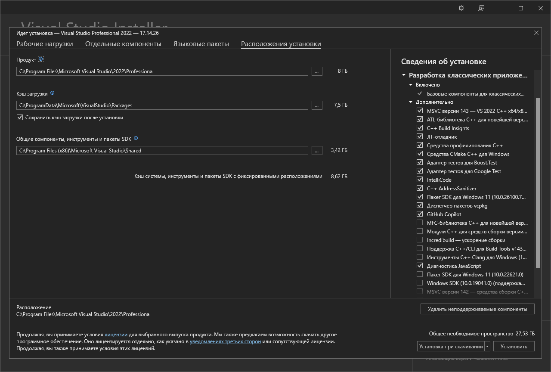Open installer settings via the gear icon
Screen dimensions: 551x372
461,8
